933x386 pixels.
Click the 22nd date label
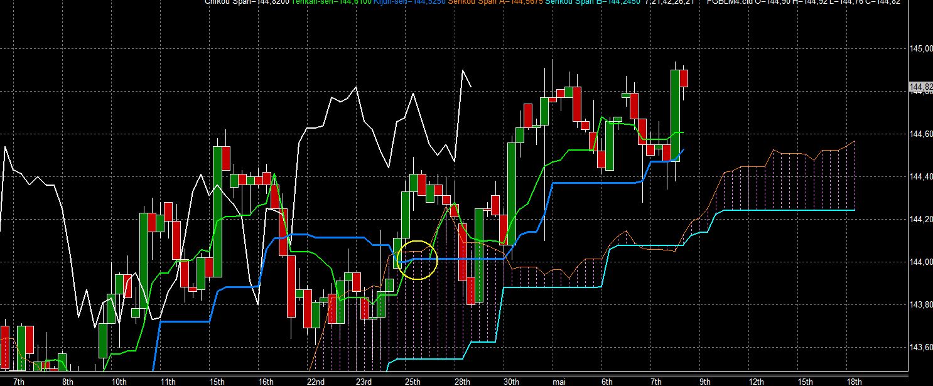click(x=315, y=382)
